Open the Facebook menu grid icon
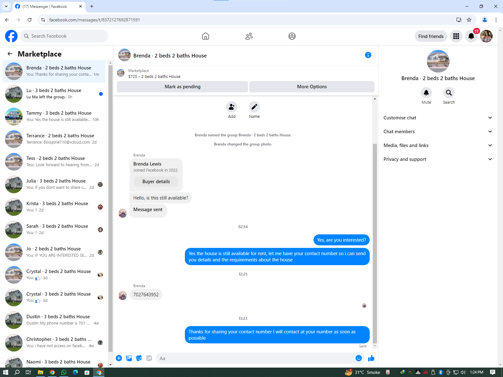 pos(456,36)
